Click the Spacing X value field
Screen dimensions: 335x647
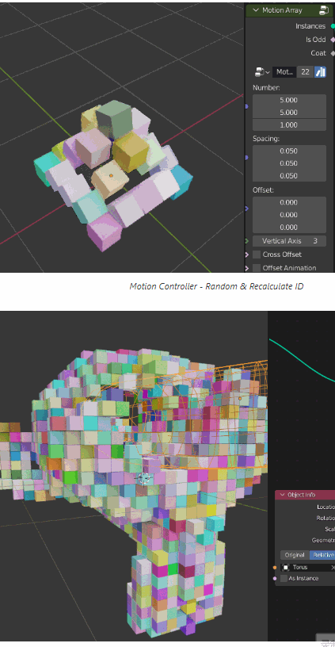[289, 151]
